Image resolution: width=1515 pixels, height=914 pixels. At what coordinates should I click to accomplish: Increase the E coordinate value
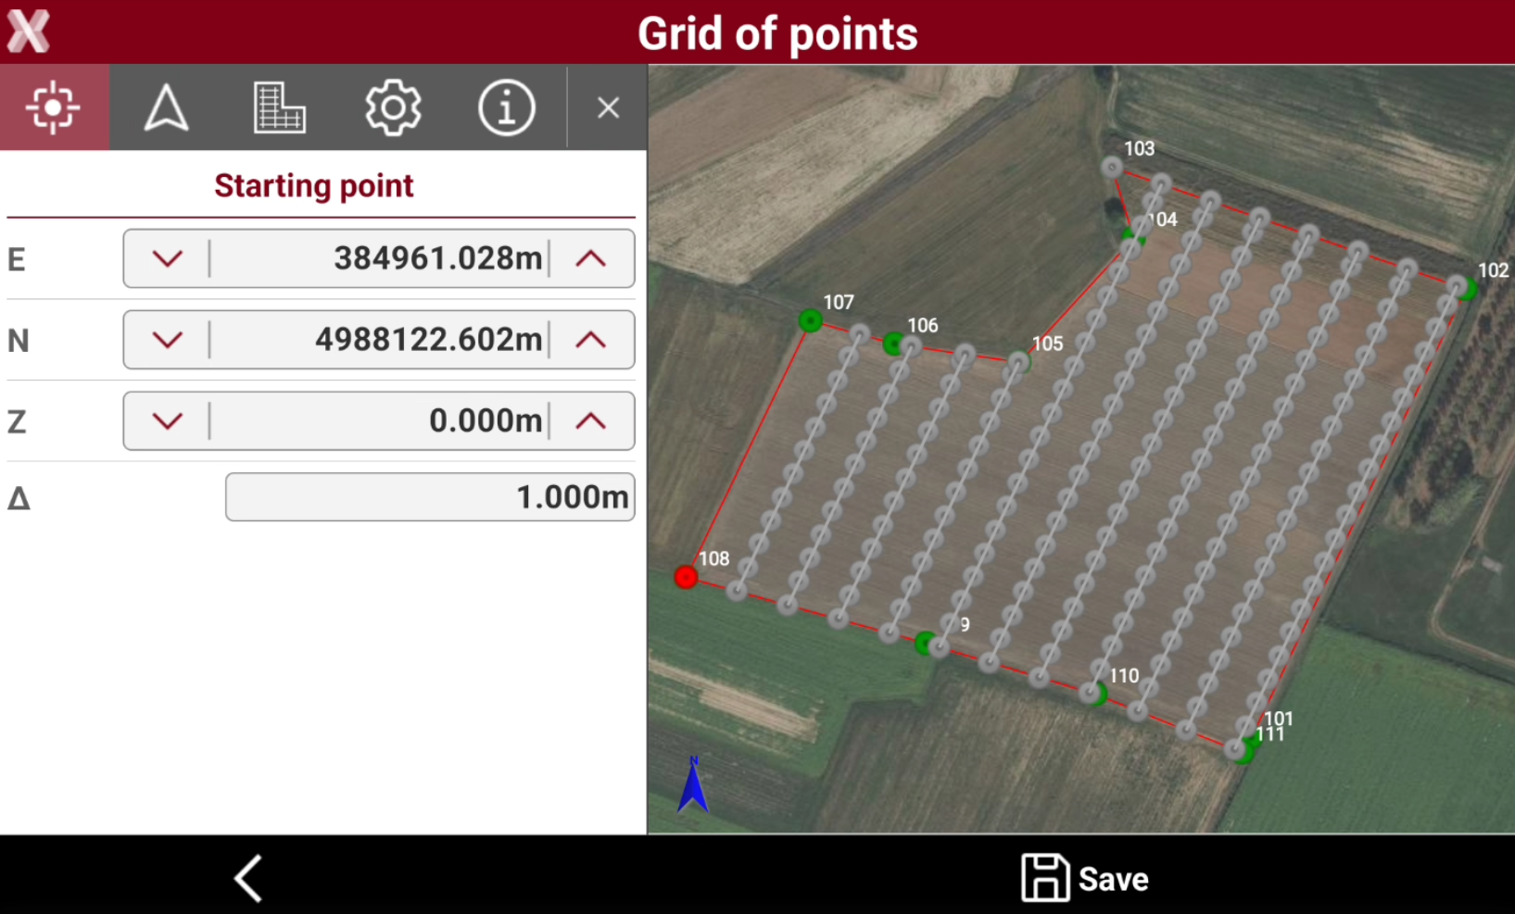click(591, 258)
